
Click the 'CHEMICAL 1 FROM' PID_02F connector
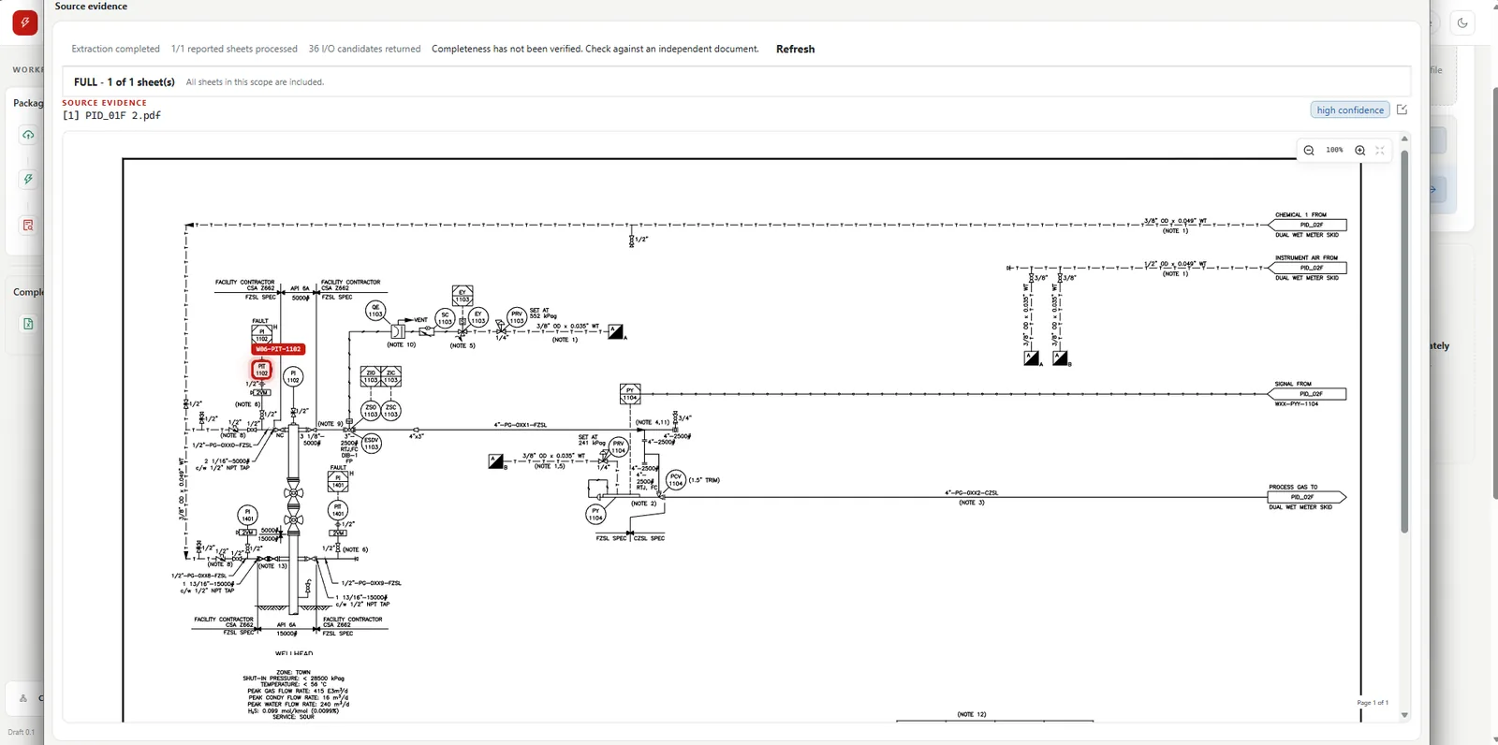(1307, 225)
